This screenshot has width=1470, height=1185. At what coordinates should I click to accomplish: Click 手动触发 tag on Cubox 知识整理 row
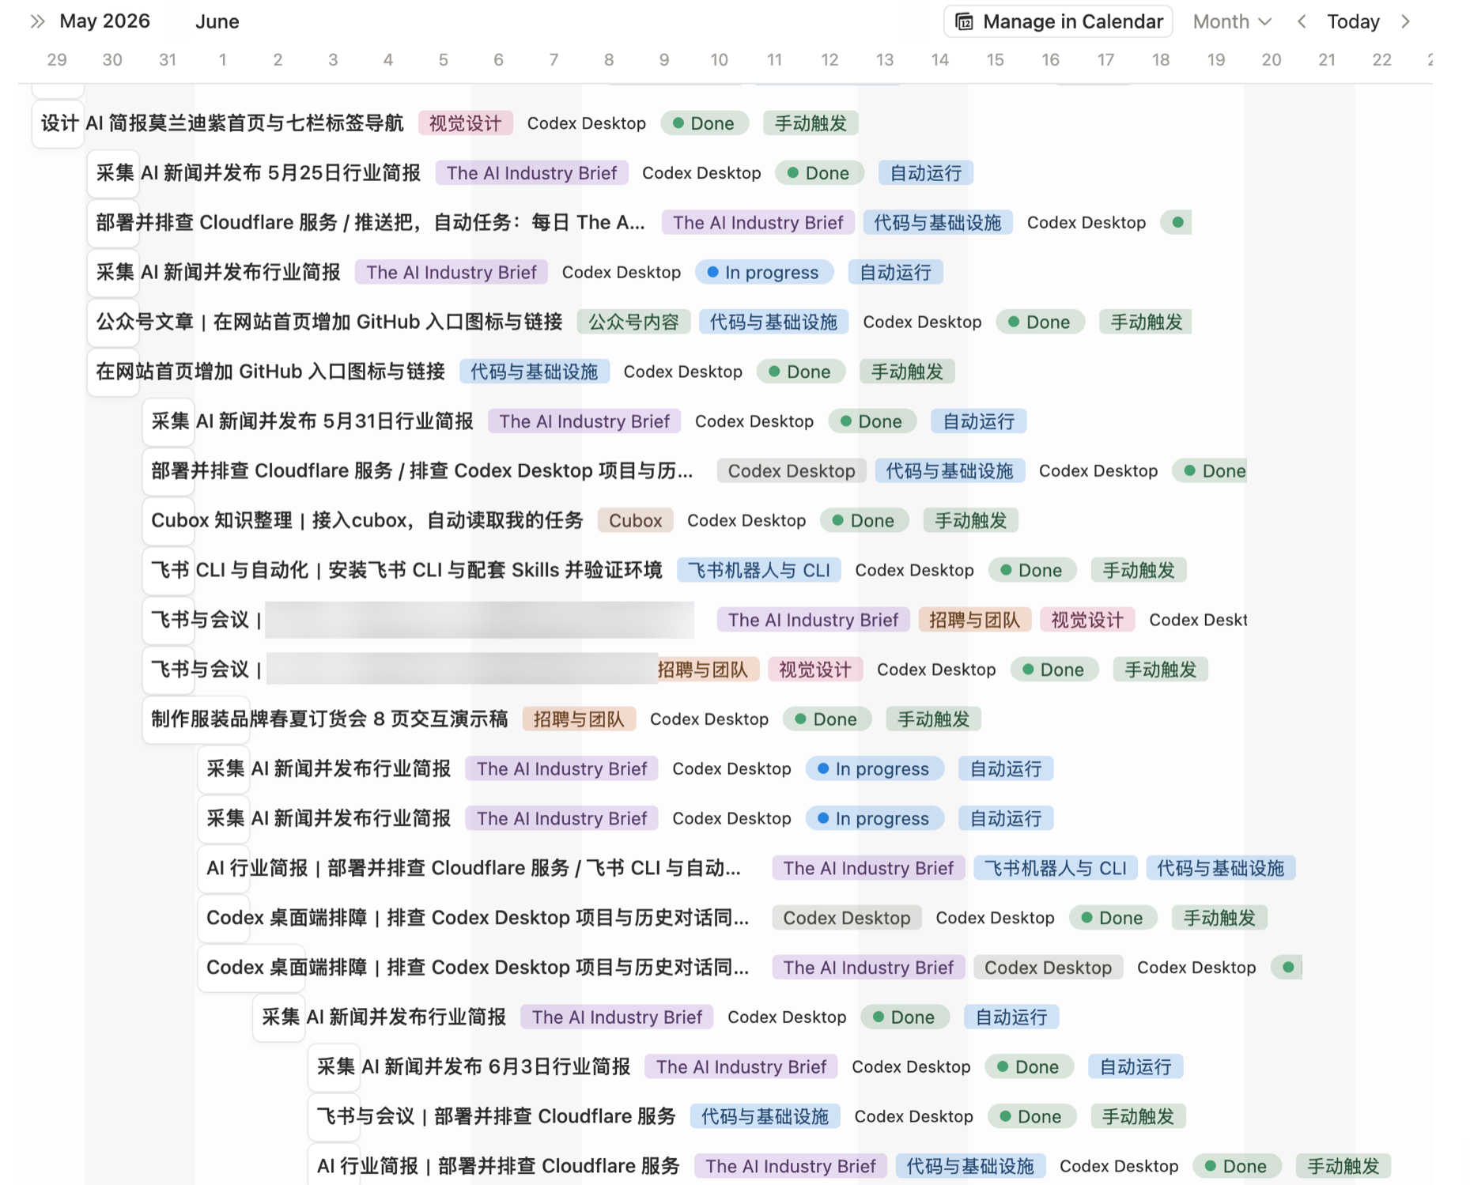971,521
